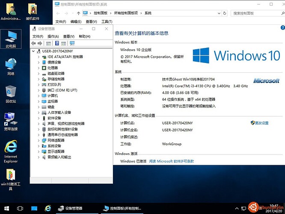This screenshot has width=285, height=214.
Task: Select the 键盘 tree item
Action: (x=51, y=107)
